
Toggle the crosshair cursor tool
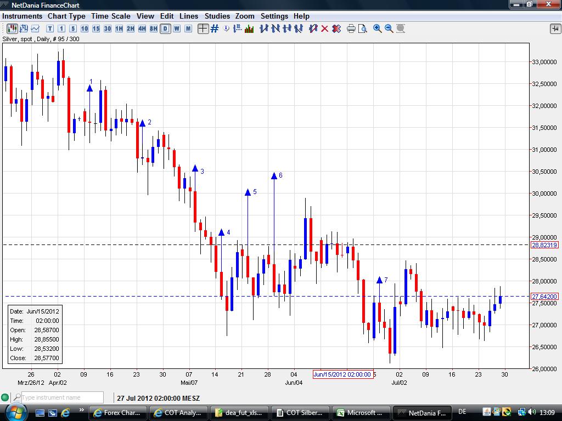(x=203, y=29)
